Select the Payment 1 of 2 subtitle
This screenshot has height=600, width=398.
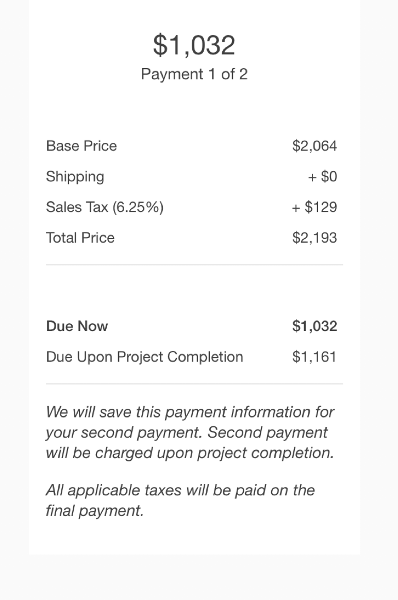pyautogui.click(x=194, y=74)
